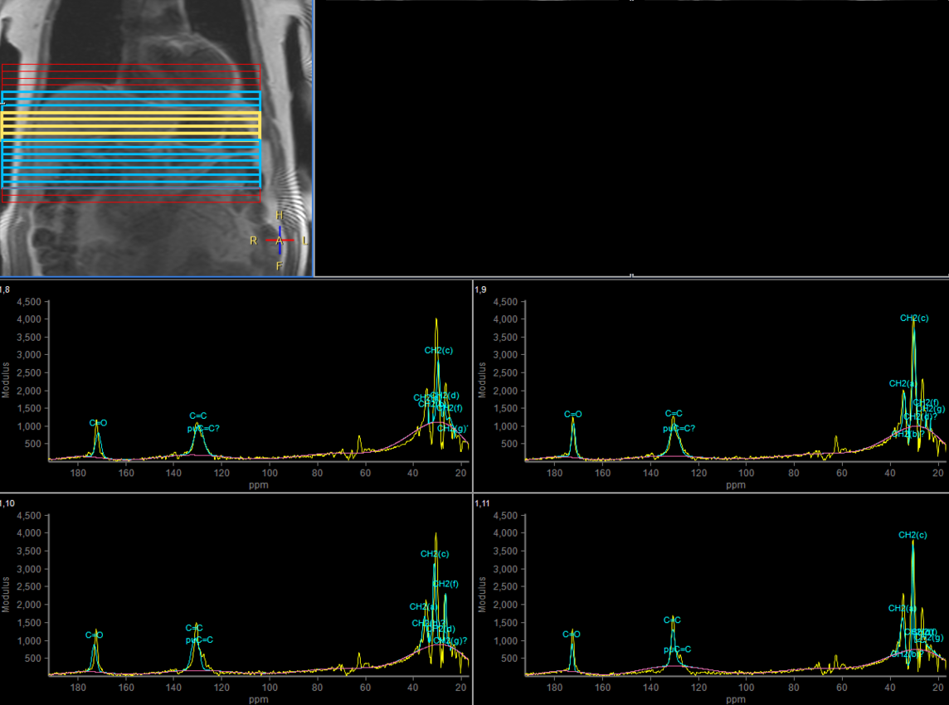Screen dimensions: 949x705
Task: Pick the CH2(f) peak label in spectrum 1,10
Action: tap(445, 584)
